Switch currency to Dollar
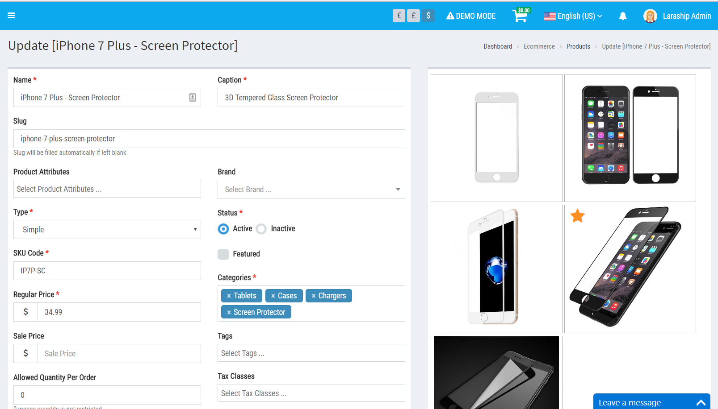 [428, 16]
